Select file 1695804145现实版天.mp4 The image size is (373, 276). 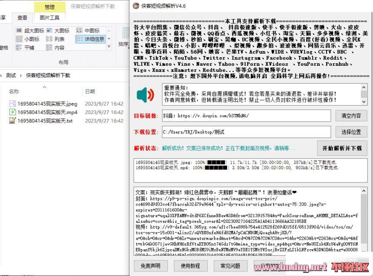pyautogui.click(x=47, y=112)
